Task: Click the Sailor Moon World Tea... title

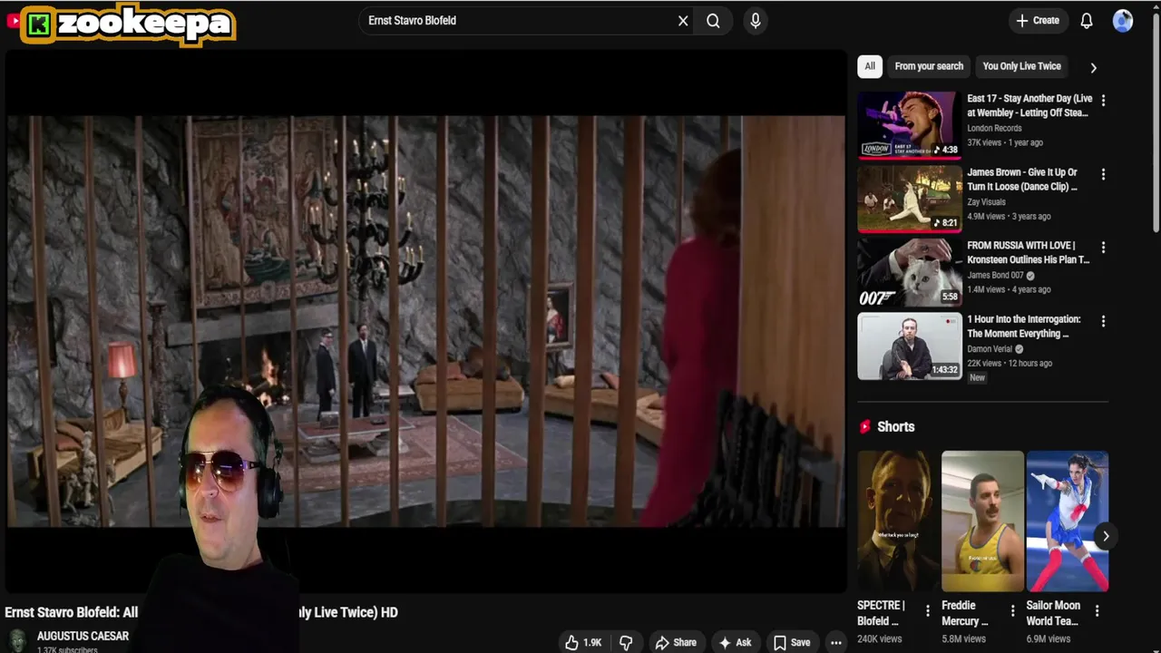Action: (1053, 613)
